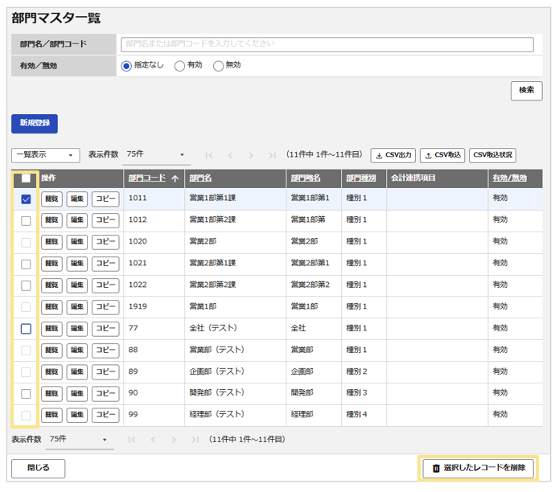Image resolution: width=559 pixels, height=492 pixels.
Task: Click 閲覧 for row 1919
Action: (x=51, y=307)
